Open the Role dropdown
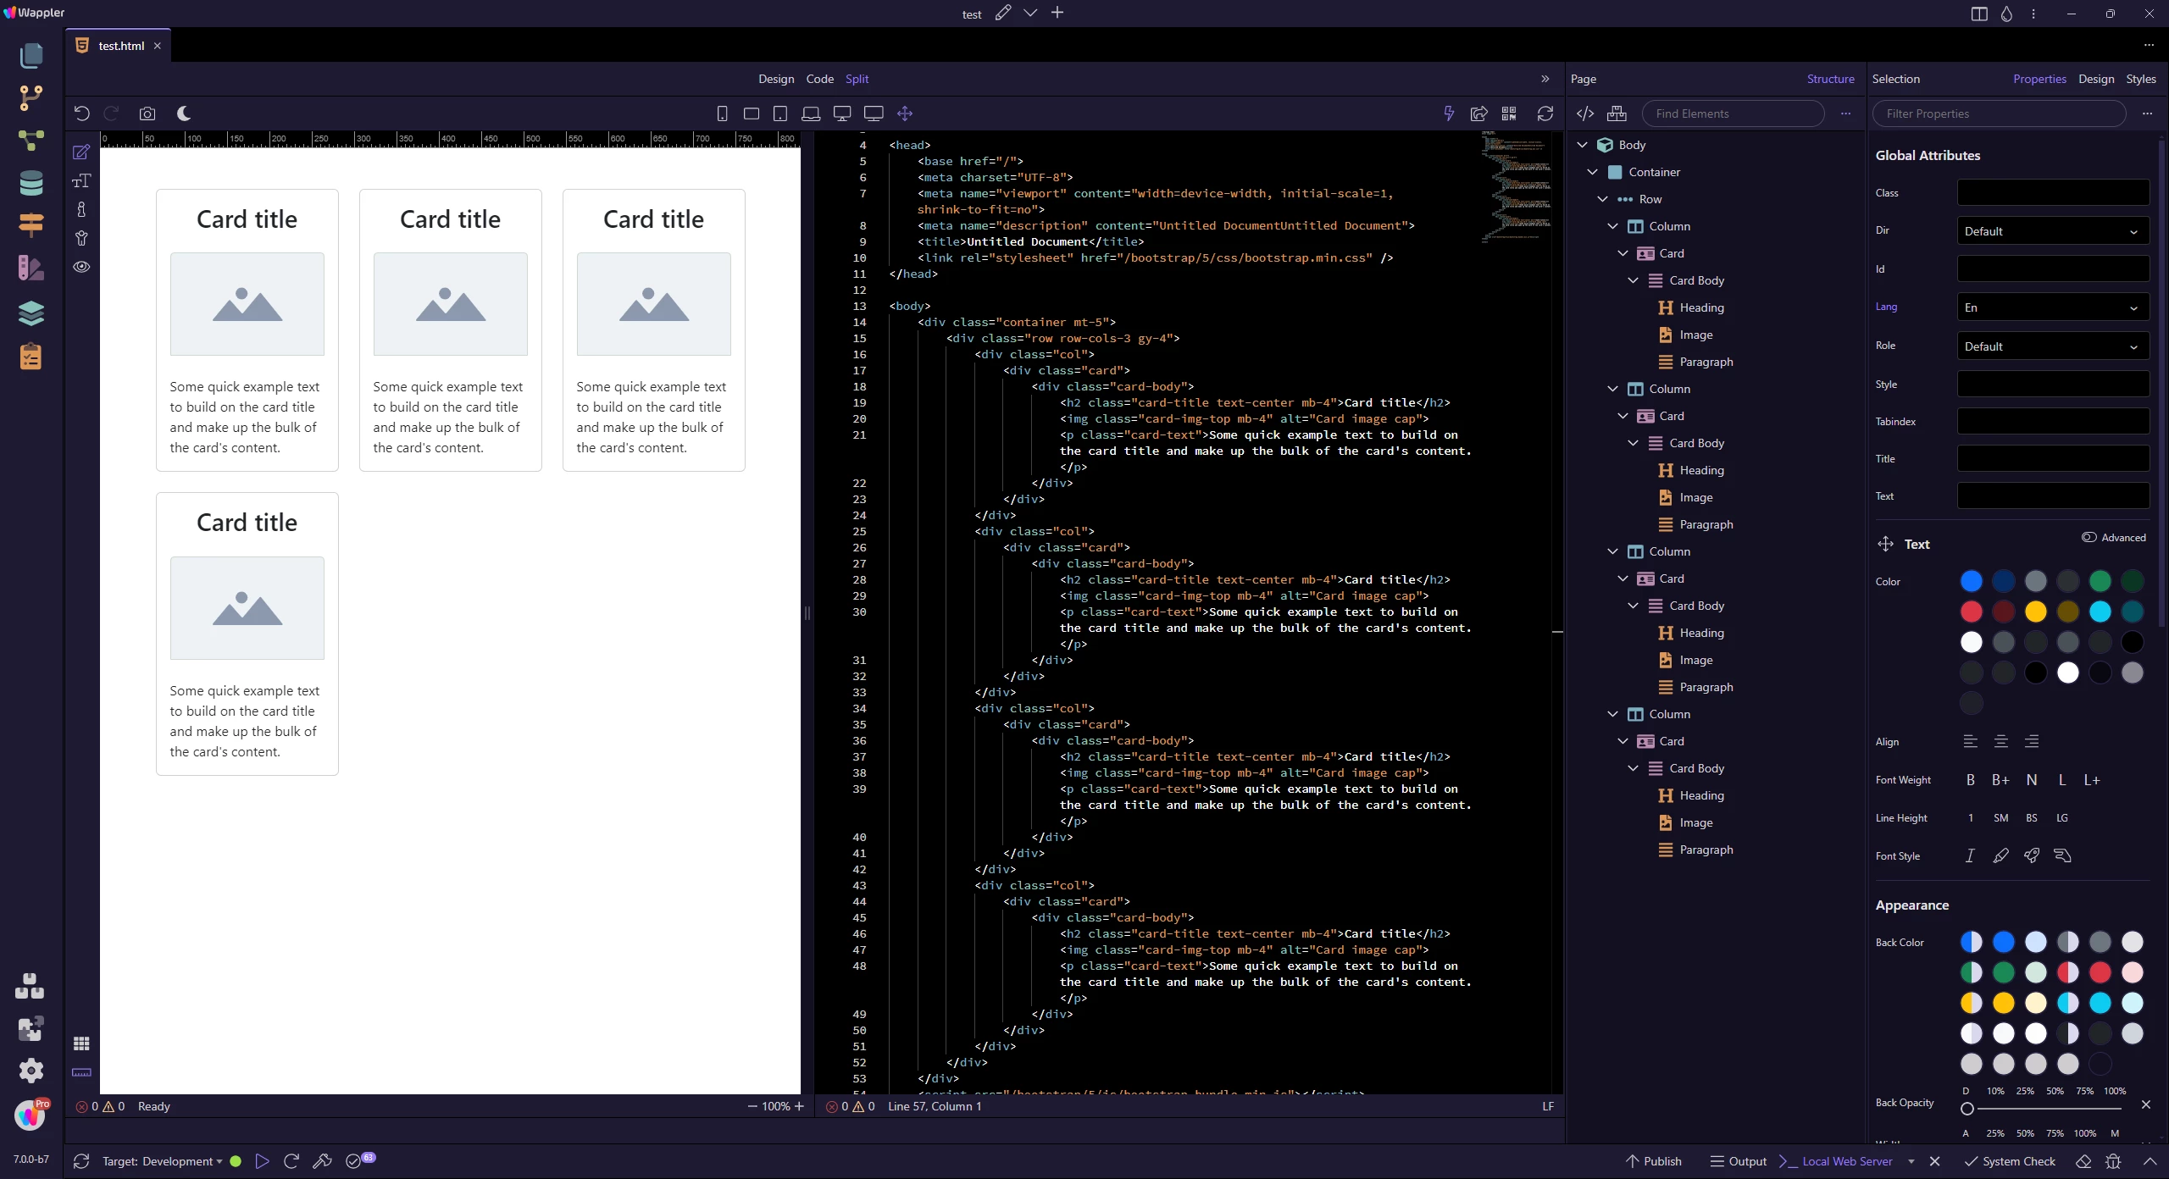The width and height of the screenshot is (2169, 1179). click(x=2052, y=346)
